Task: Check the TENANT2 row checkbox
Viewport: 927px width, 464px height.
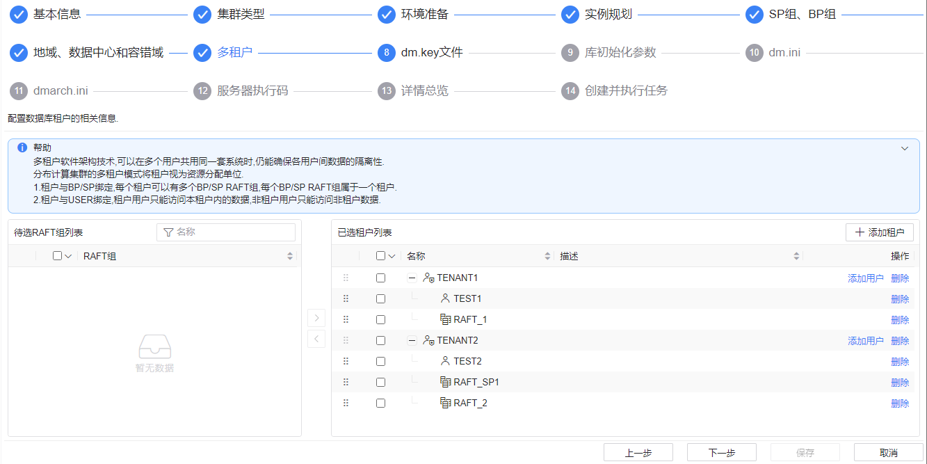Action: coord(380,340)
